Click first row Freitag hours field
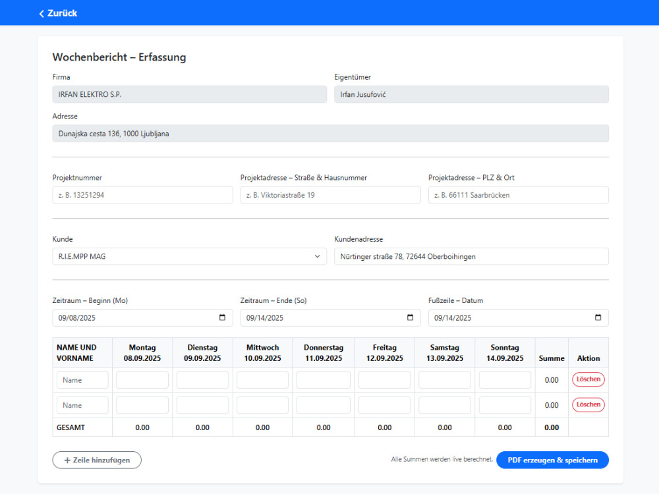659x494 pixels. [385, 380]
